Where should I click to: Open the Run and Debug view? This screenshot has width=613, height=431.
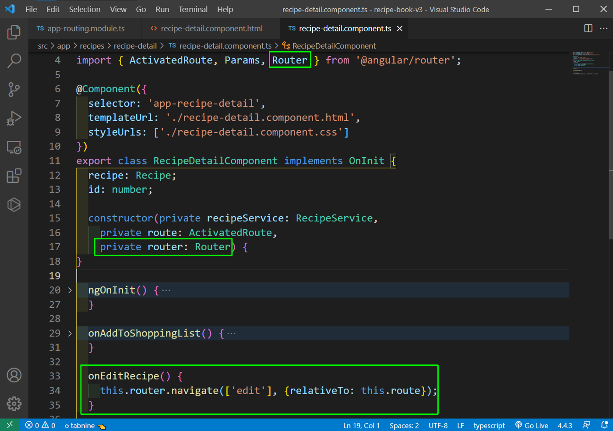pyautogui.click(x=14, y=119)
